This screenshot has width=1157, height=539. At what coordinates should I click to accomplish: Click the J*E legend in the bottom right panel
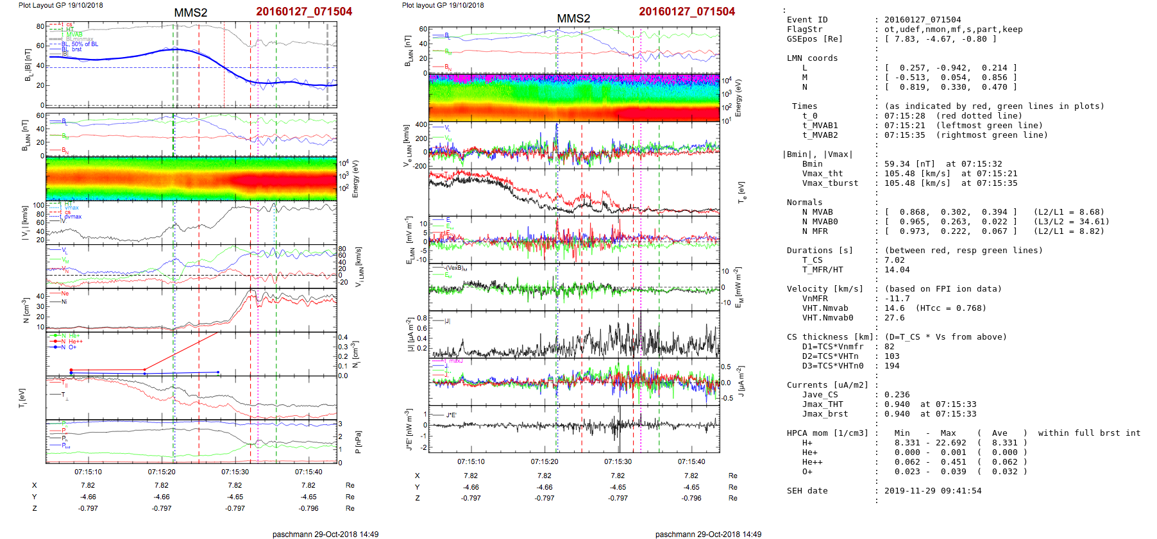point(450,415)
